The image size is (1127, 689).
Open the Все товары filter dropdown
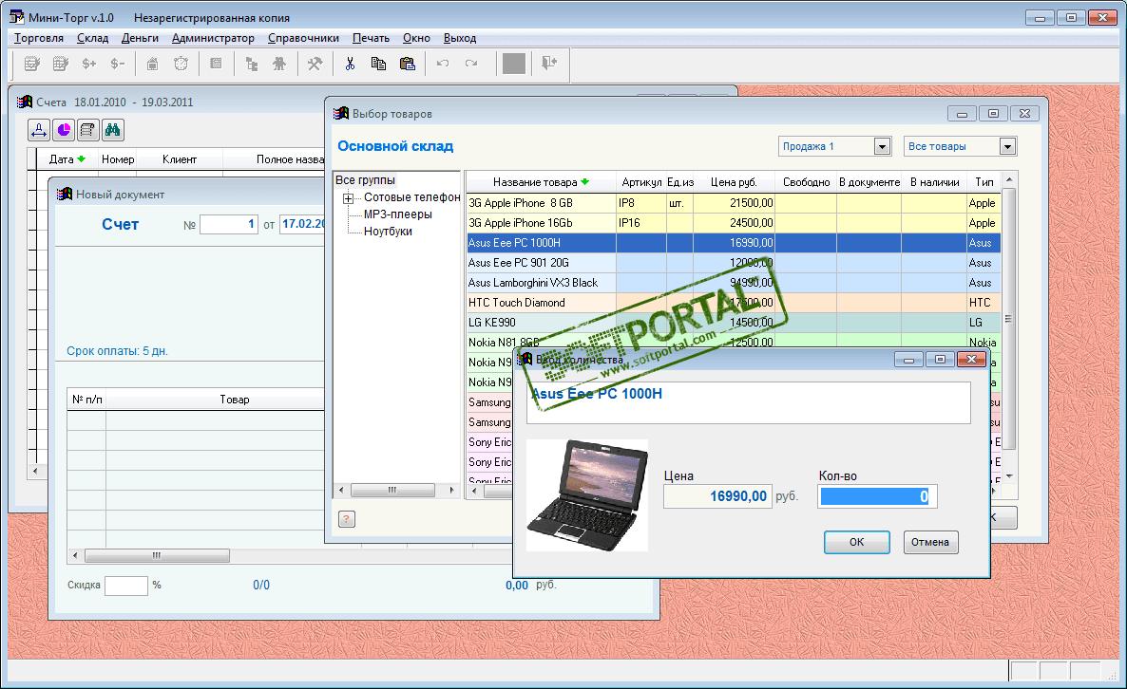(x=1007, y=146)
